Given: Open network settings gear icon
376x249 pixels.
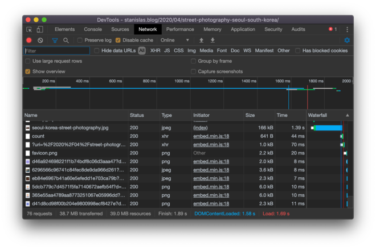Looking at the screenshot, I should click(x=347, y=40).
